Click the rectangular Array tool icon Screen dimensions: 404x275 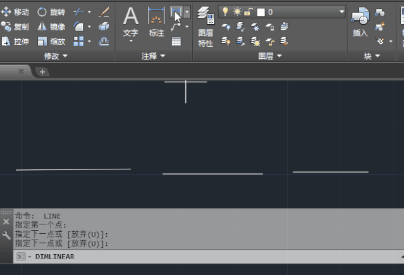pyautogui.click(x=78, y=41)
